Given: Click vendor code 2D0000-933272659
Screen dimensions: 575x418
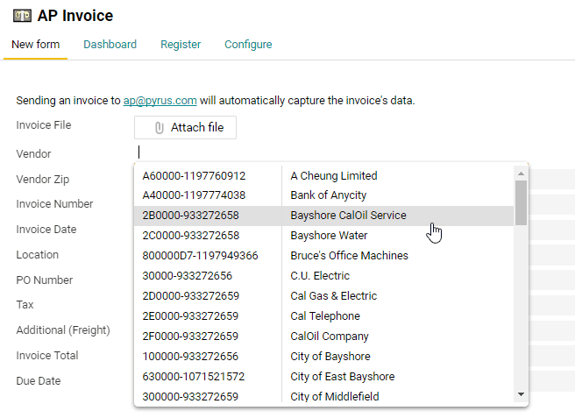Looking at the screenshot, I should pyautogui.click(x=191, y=296).
